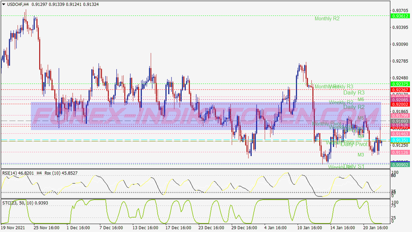
Task: Click the 20 Jan 16:00 time label
Action: pos(375,228)
